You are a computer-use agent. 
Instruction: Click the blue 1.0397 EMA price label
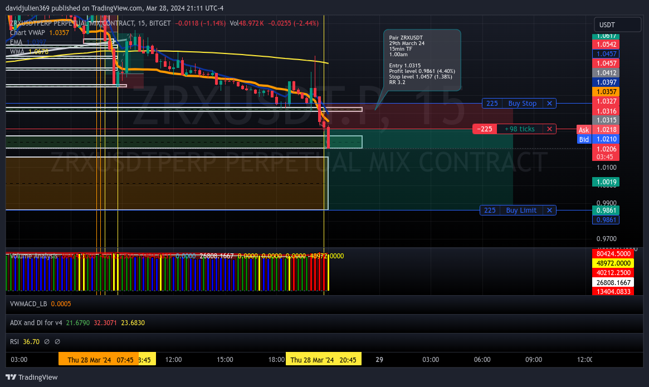[x=606, y=82]
